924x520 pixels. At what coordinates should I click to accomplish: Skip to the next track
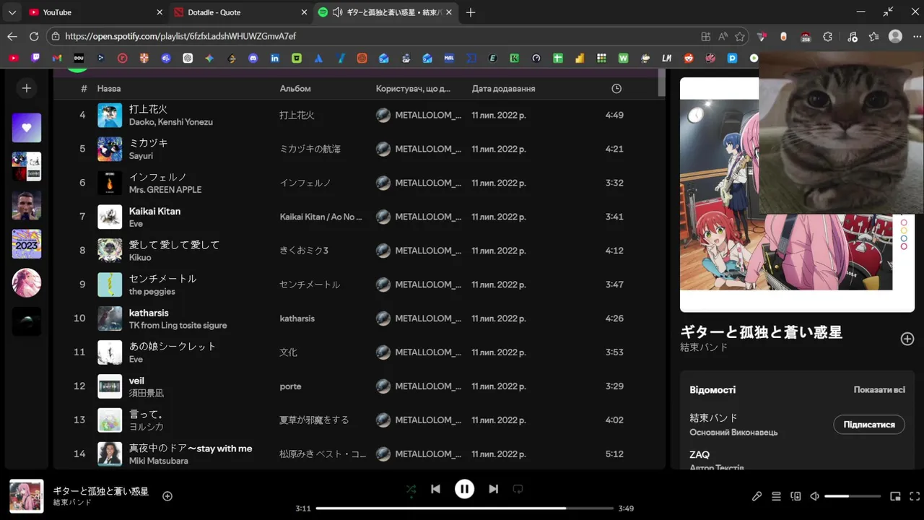coord(493,489)
